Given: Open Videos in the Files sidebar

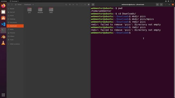Looking at the screenshot, I should [15, 36].
